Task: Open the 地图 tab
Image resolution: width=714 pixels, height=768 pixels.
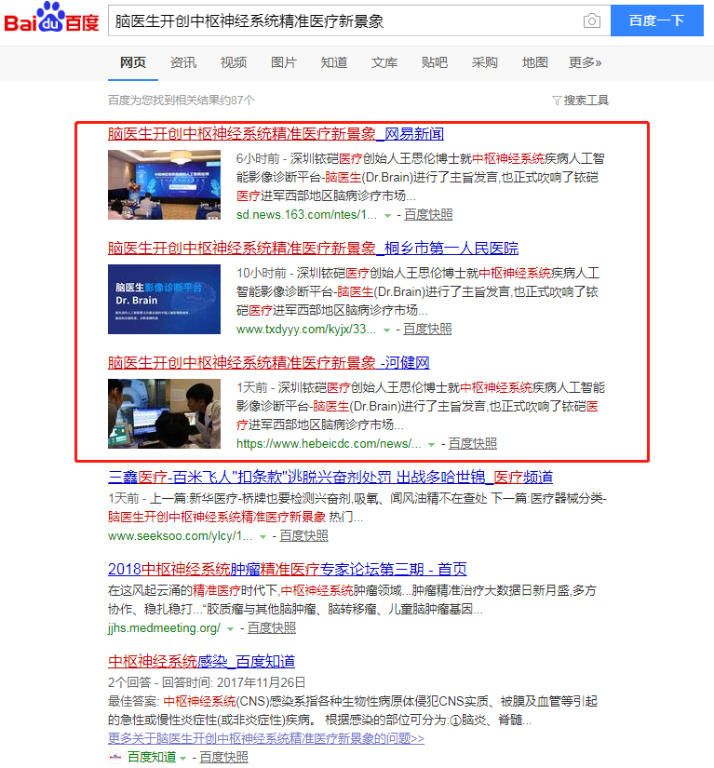Action: click(x=534, y=62)
